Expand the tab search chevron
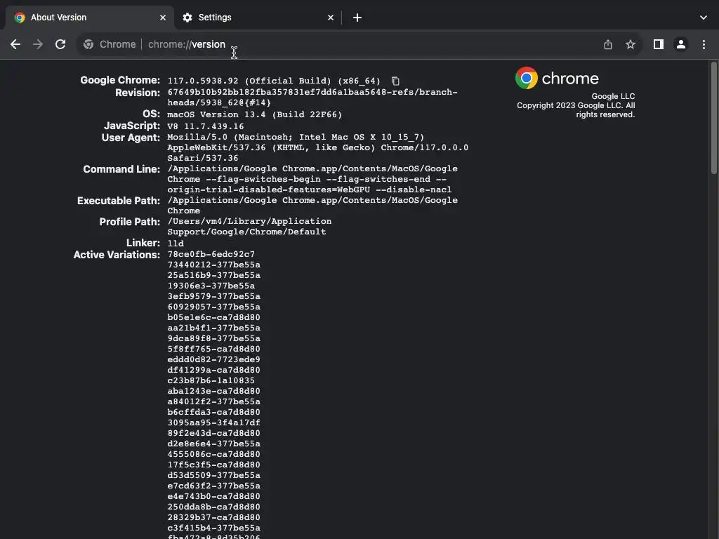Image resolution: width=719 pixels, height=539 pixels. pyautogui.click(x=704, y=18)
